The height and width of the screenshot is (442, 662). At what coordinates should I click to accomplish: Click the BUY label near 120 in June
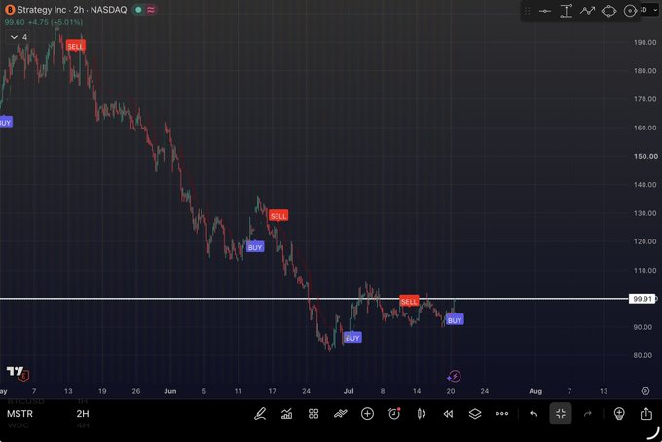click(255, 247)
